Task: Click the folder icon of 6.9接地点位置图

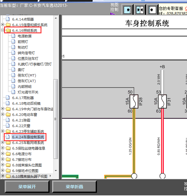Action: [x=8, y=171]
